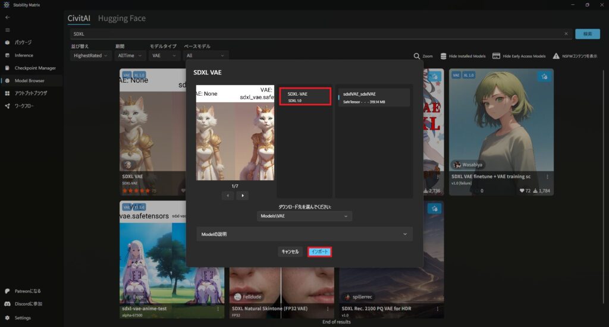Click the Felldude author badge
609x327 pixels.
[x=248, y=297]
